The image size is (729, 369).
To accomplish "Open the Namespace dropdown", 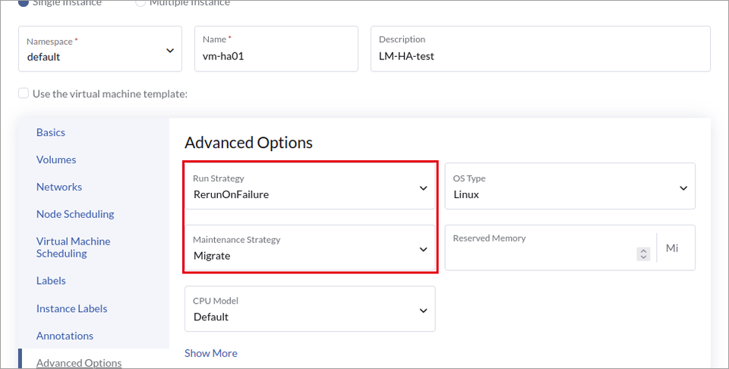I will click(100, 49).
